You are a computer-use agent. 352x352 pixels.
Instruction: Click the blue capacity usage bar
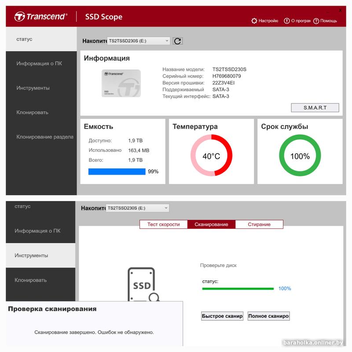(117, 172)
